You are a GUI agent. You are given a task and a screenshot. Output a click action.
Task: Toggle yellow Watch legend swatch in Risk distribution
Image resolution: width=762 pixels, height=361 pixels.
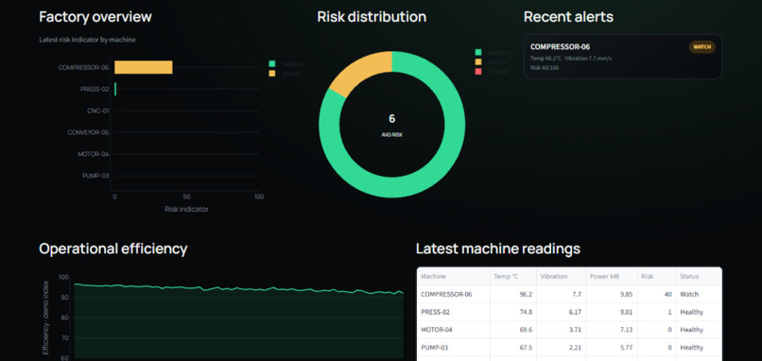tap(478, 61)
